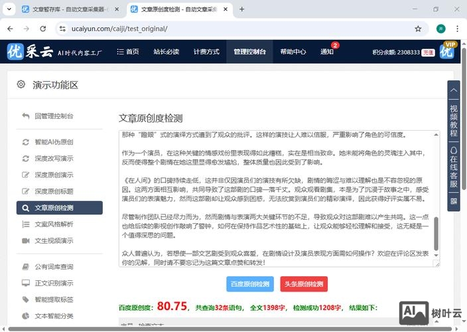Open the browser profile avatar
The width and height of the screenshot is (467, 332).
pos(441,29)
